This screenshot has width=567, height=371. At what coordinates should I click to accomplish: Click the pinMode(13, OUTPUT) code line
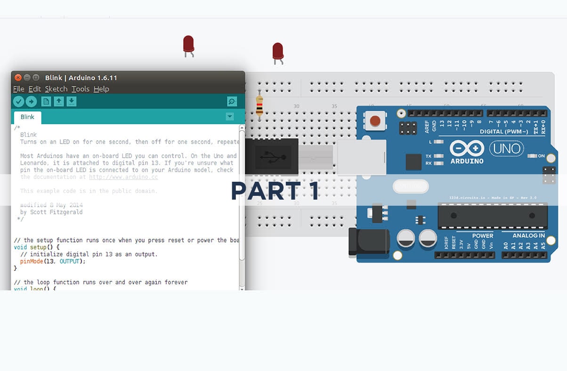coord(53,261)
